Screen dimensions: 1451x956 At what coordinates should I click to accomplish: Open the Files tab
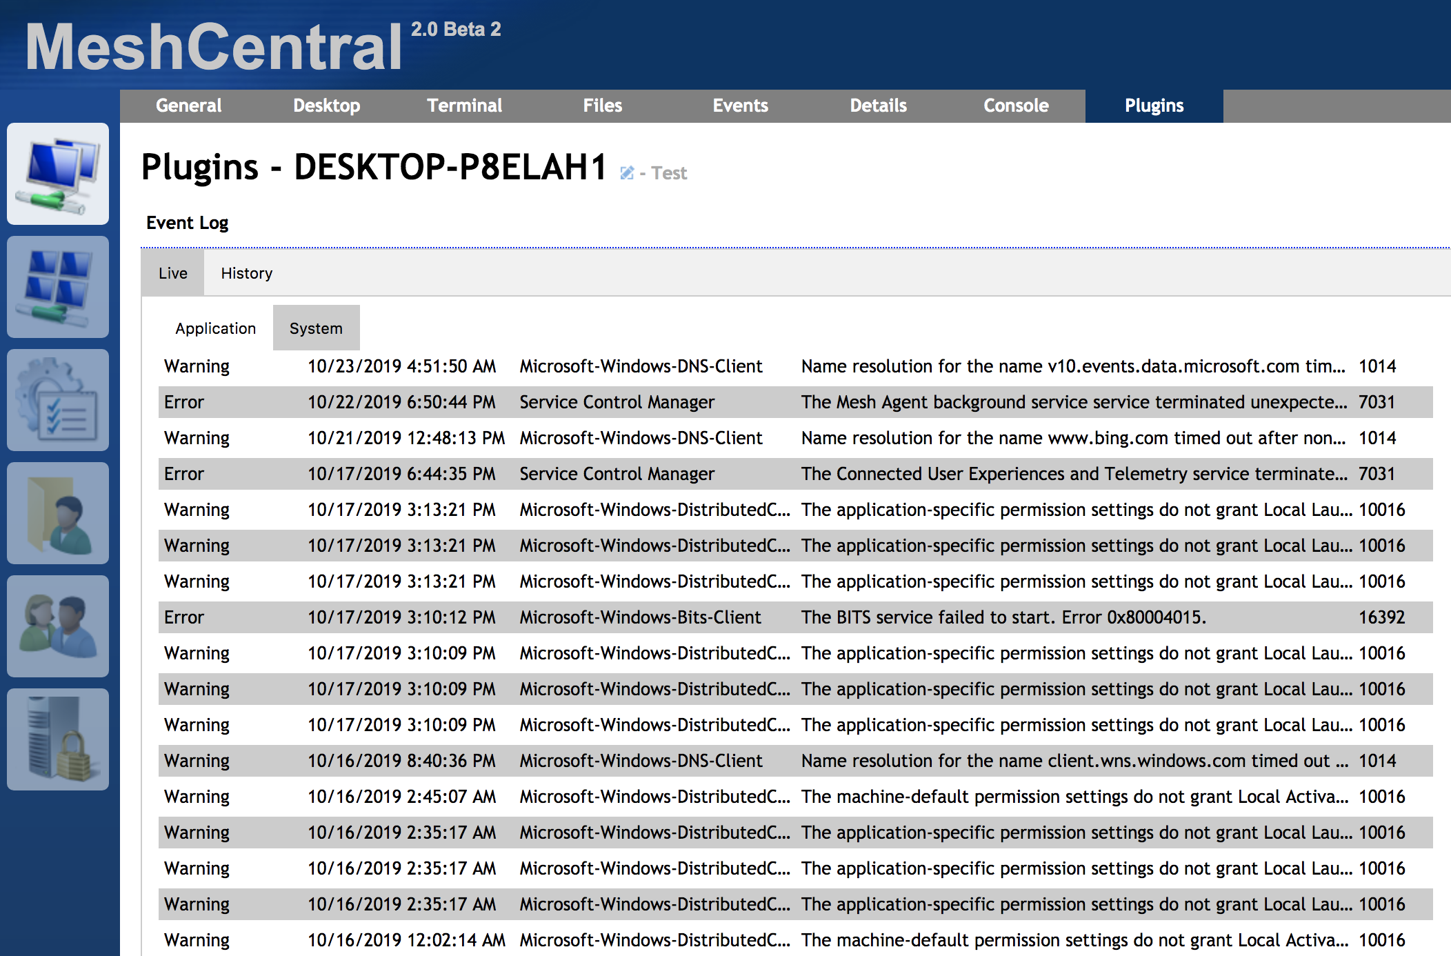pyautogui.click(x=603, y=106)
